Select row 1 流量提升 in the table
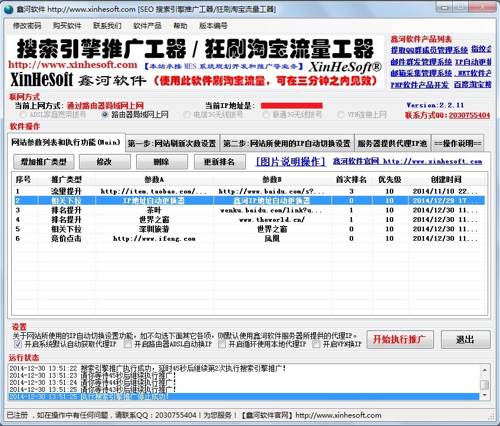The height and width of the screenshot is (426, 500). click(248, 191)
